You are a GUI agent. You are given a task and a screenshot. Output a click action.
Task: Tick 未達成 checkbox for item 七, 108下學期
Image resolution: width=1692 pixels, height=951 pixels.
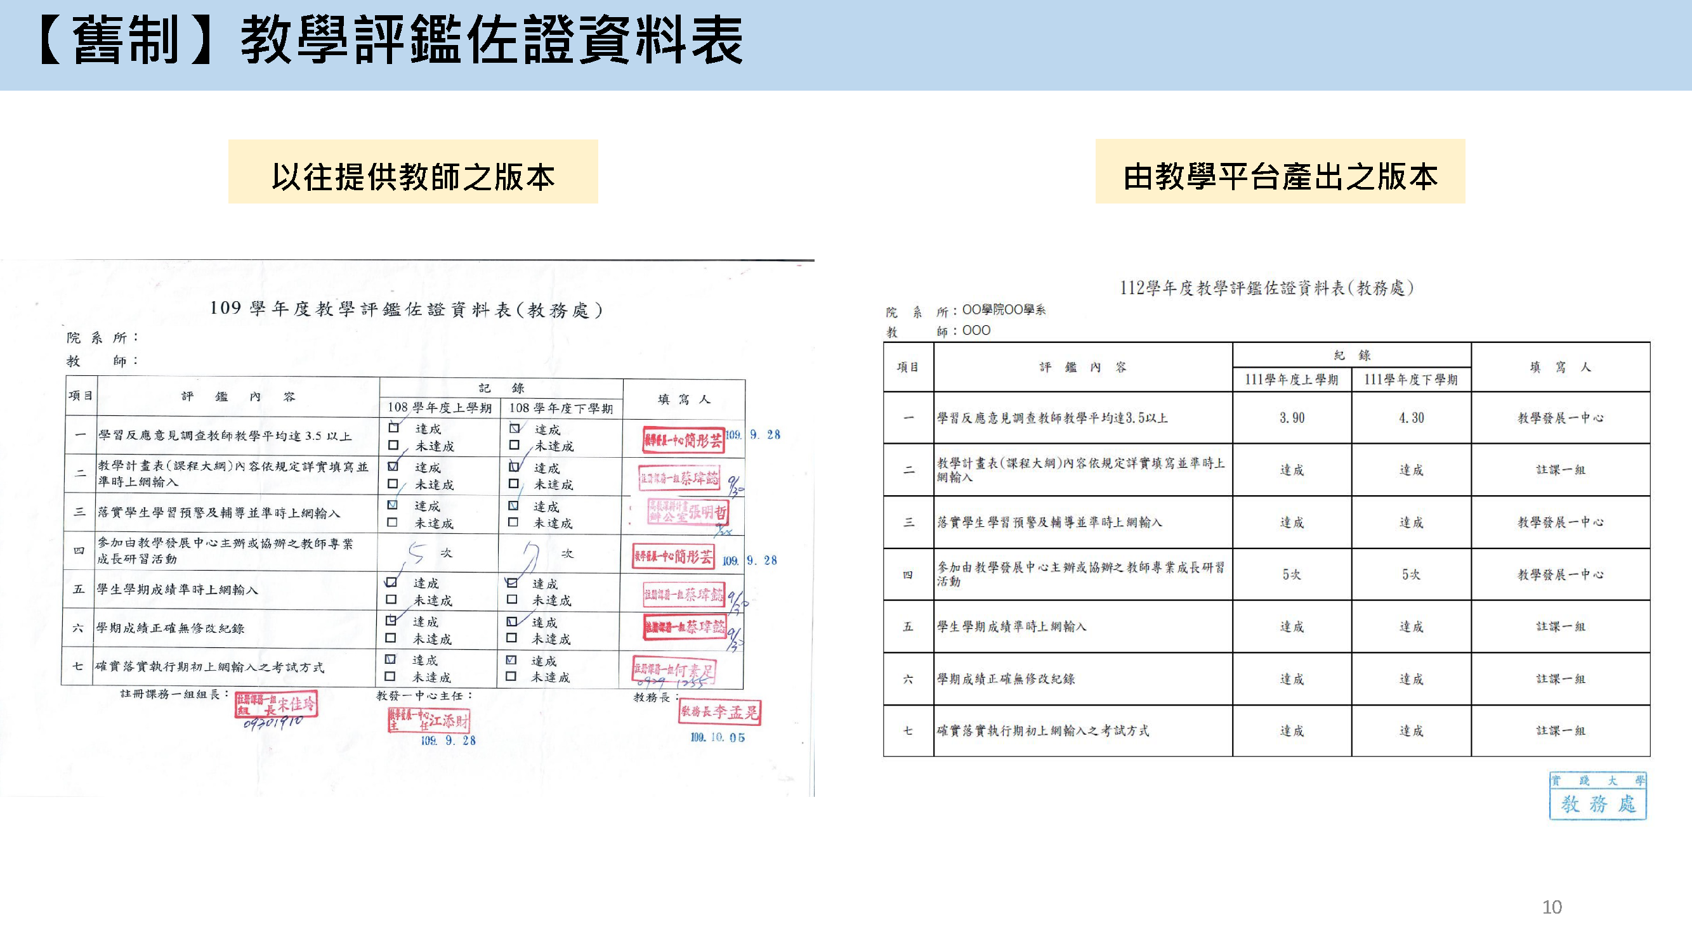[x=510, y=676]
